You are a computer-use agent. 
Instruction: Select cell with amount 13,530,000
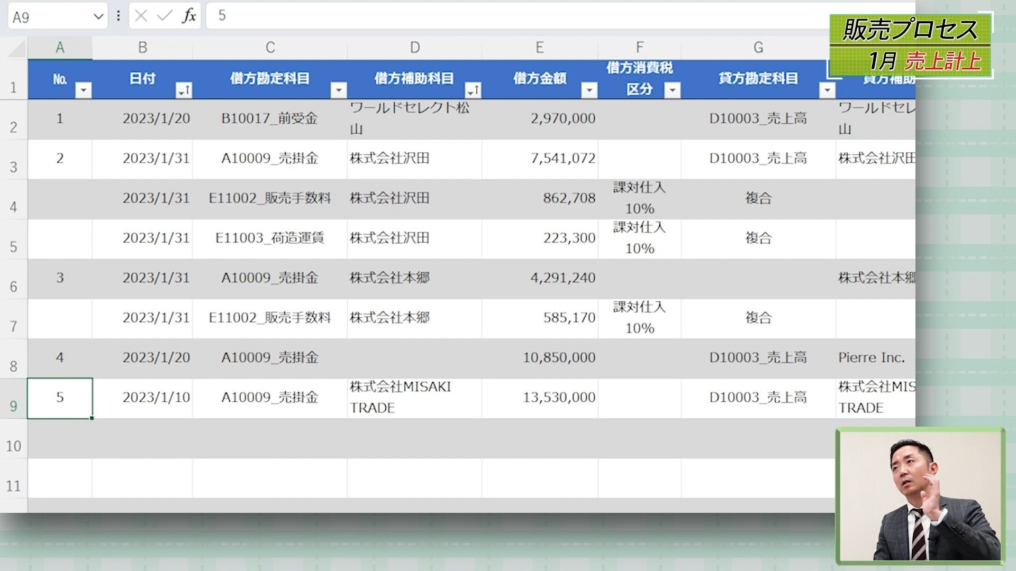(540, 398)
